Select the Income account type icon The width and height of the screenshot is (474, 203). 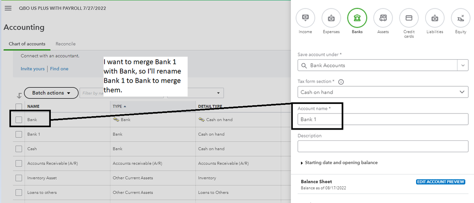pyautogui.click(x=305, y=18)
